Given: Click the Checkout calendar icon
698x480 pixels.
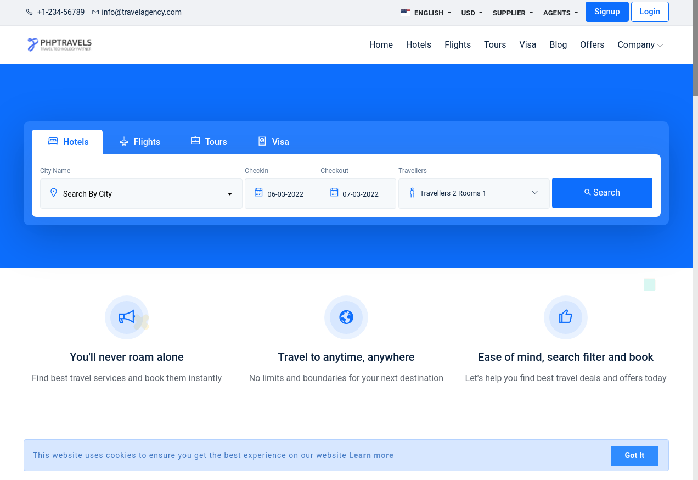Looking at the screenshot, I should coord(334,193).
